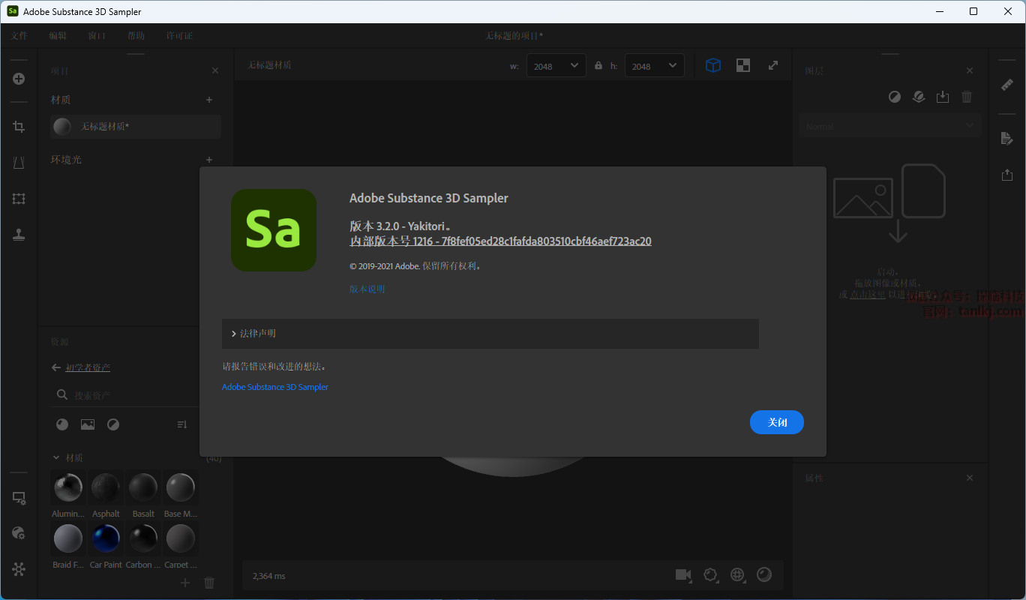Expand the viewport to fullscreen
This screenshot has width=1026, height=600.
pyautogui.click(x=773, y=65)
